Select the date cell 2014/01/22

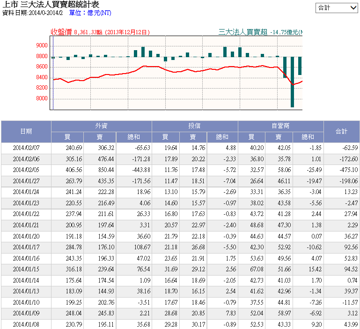point(26,214)
